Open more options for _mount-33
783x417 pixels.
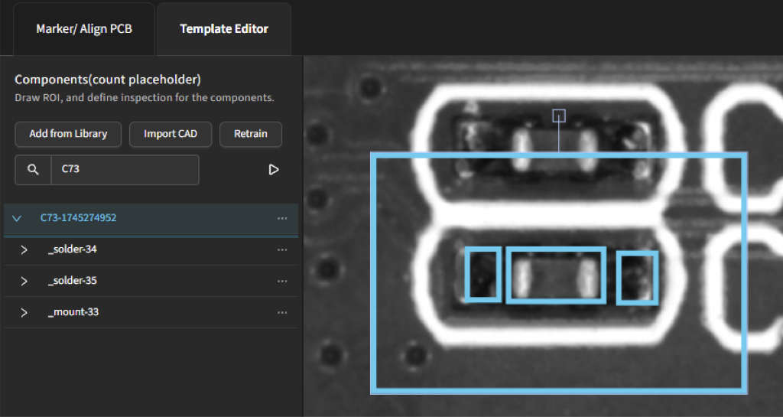(282, 312)
